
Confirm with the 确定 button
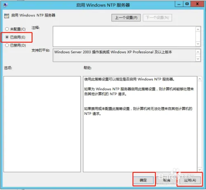tap(143, 180)
